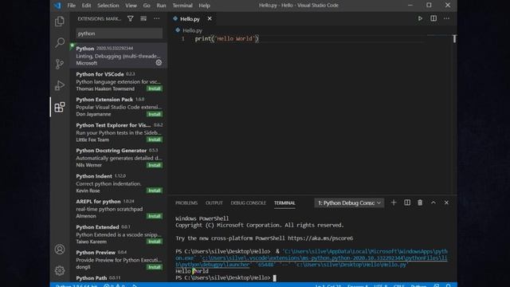The height and width of the screenshot is (287, 510).
Task: Select the Microsoft Python extension entry
Action: tap(119, 55)
